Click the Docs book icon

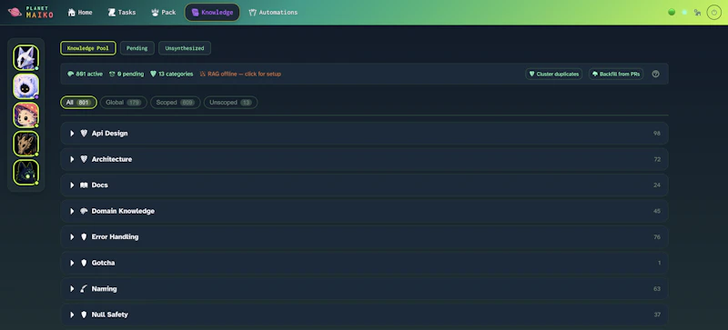[84, 185]
